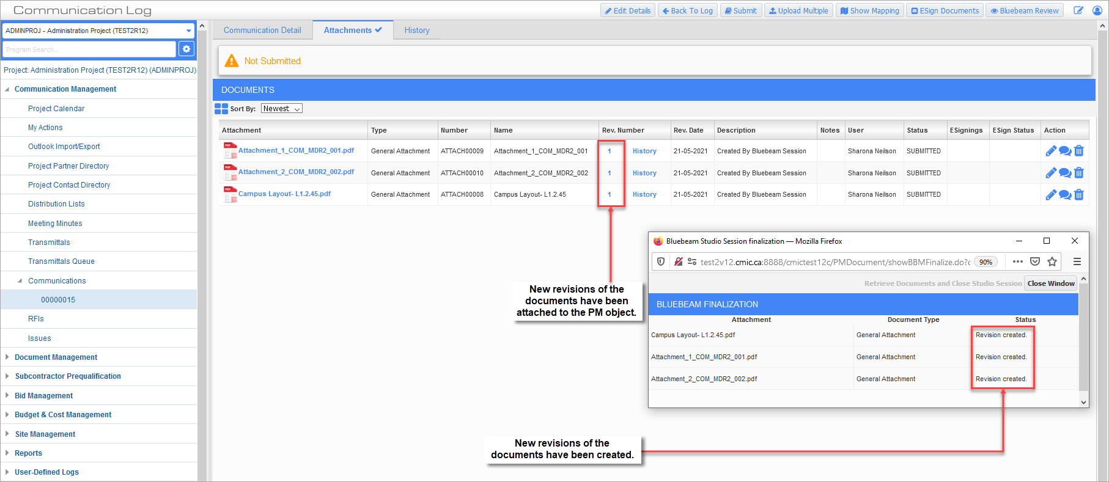Open the History tab
The image size is (1109, 482).
point(417,30)
